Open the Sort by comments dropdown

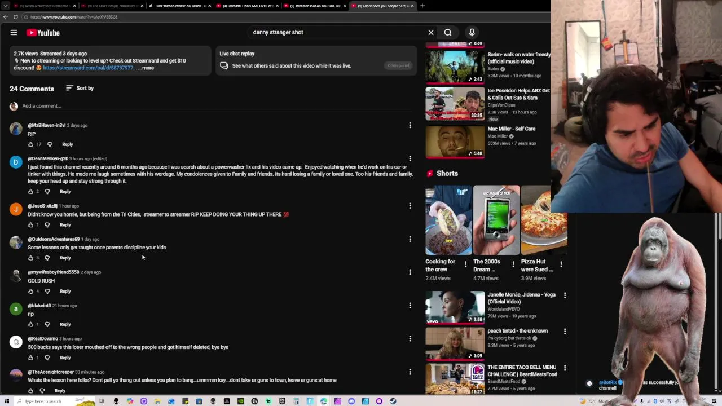tap(80, 88)
